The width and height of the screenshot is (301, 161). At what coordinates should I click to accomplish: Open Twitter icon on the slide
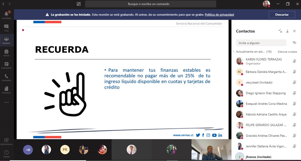pos(198,135)
